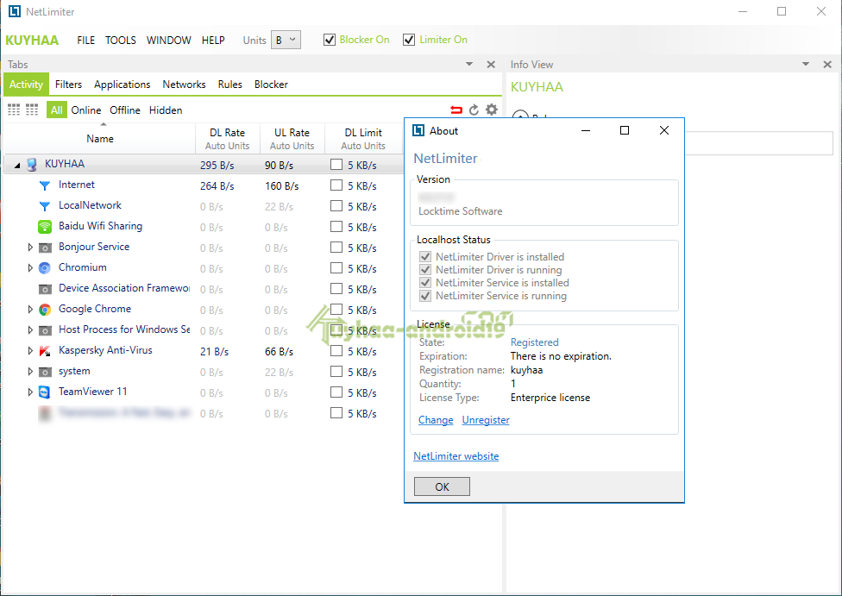Viewport: 842px width, 596px height.
Task: Close the Info View panel
Action: [827, 65]
